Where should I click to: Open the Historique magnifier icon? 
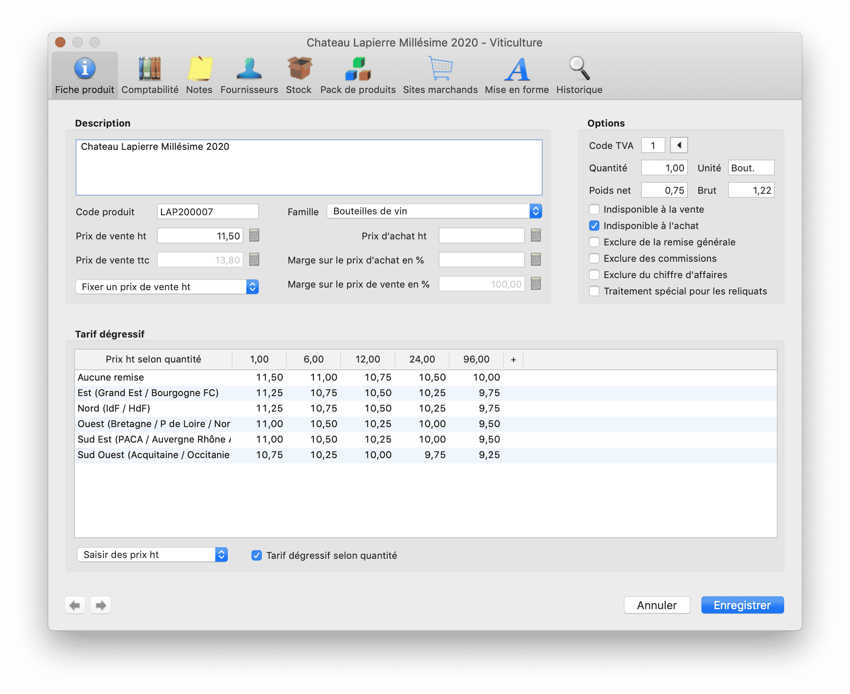click(579, 76)
